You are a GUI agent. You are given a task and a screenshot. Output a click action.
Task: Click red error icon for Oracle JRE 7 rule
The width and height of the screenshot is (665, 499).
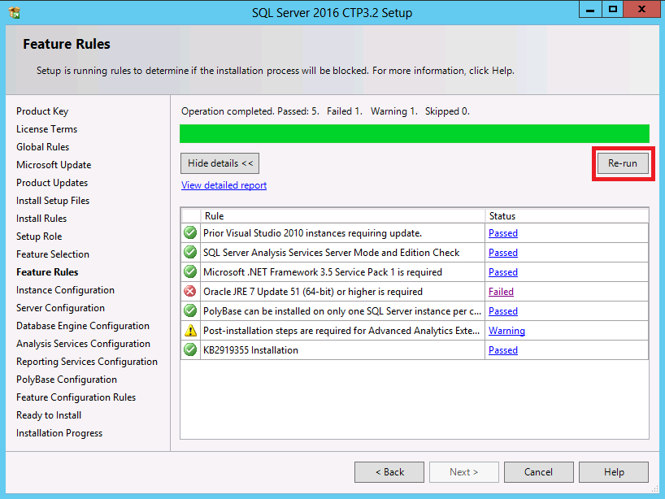click(x=190, y=291)
